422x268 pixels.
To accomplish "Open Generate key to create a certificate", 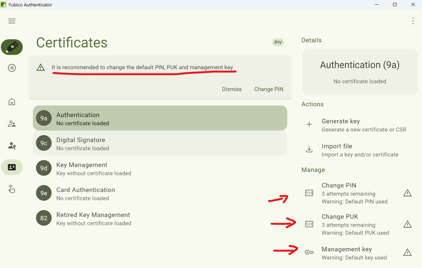I will pyautogui.click(x=340, y=125).
